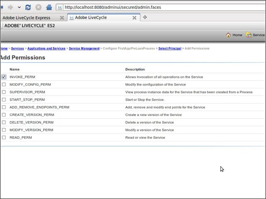266x199 pixels.
Task: Close the Adobe LiveCycle Express tab
Action: tap(62, 17)
